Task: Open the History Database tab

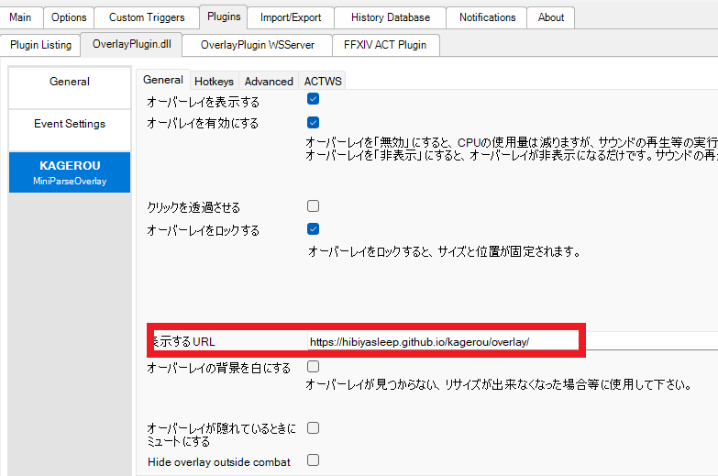Action: point(390,17)
